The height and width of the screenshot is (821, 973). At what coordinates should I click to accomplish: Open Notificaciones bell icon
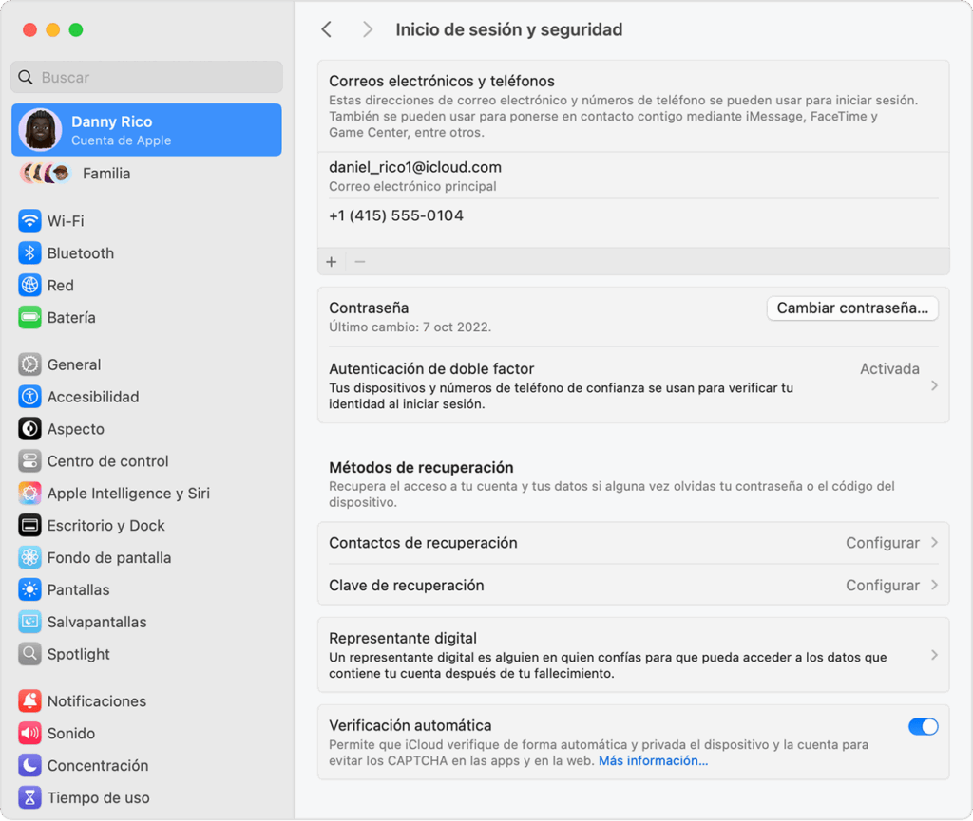pos(29,700)
